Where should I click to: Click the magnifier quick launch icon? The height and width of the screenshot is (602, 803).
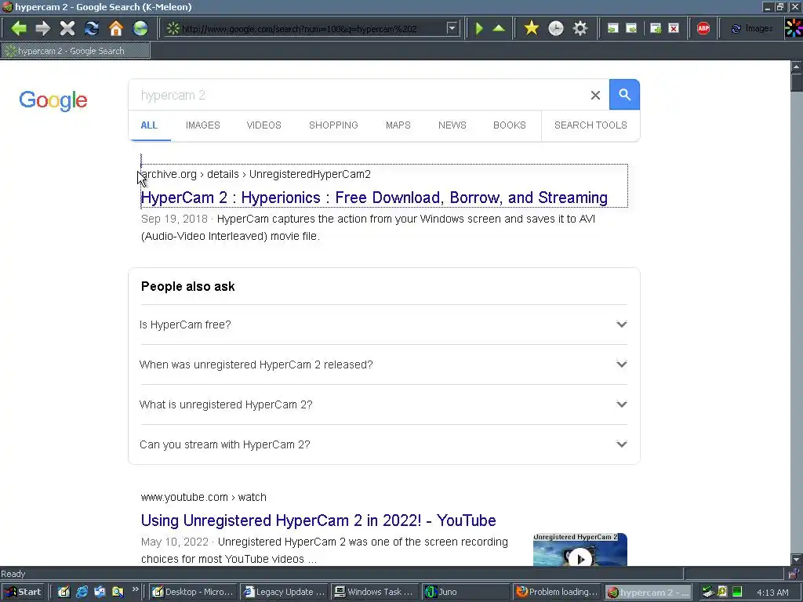click(118, 592)
